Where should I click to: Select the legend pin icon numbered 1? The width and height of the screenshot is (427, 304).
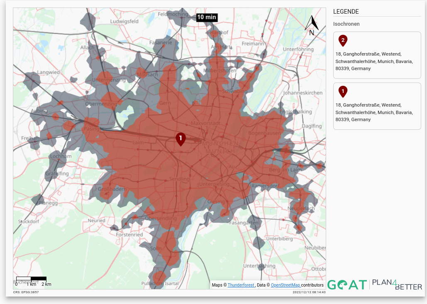[343, 92]
